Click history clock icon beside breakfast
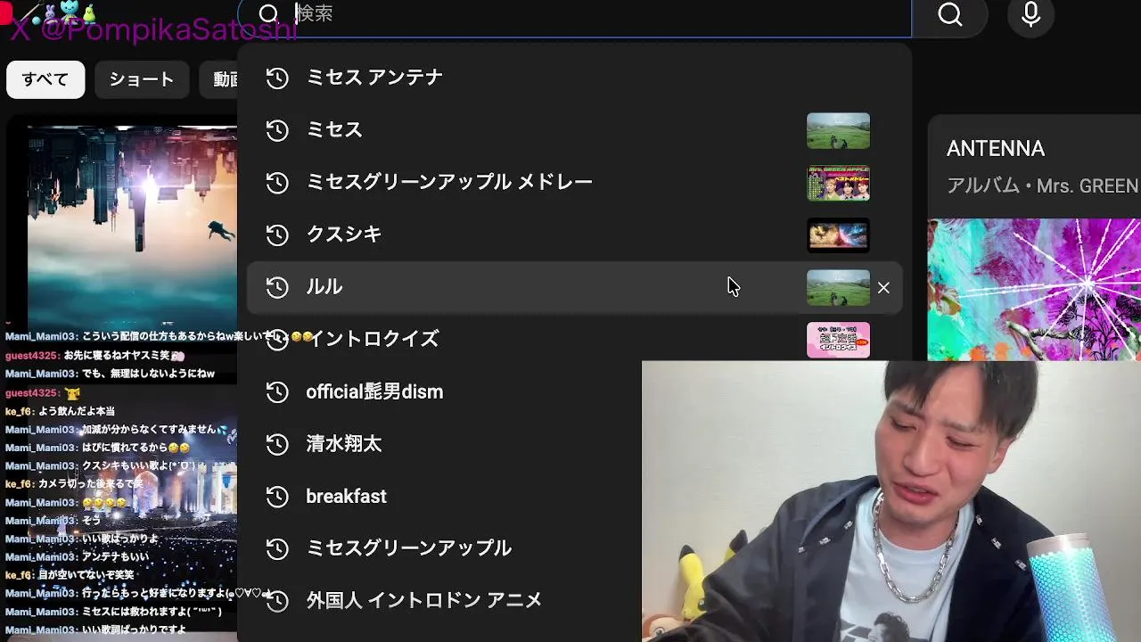The width and height of the screenshot is (1141, 642). (277, 497)
